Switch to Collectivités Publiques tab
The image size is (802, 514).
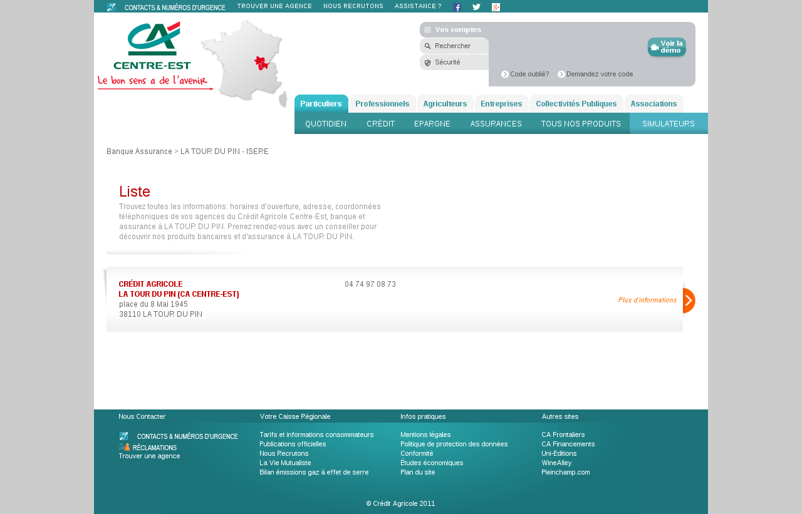(x=576, y=104)
